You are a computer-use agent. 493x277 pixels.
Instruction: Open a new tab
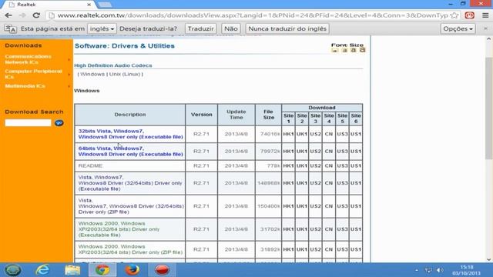(x=105, y=5)
